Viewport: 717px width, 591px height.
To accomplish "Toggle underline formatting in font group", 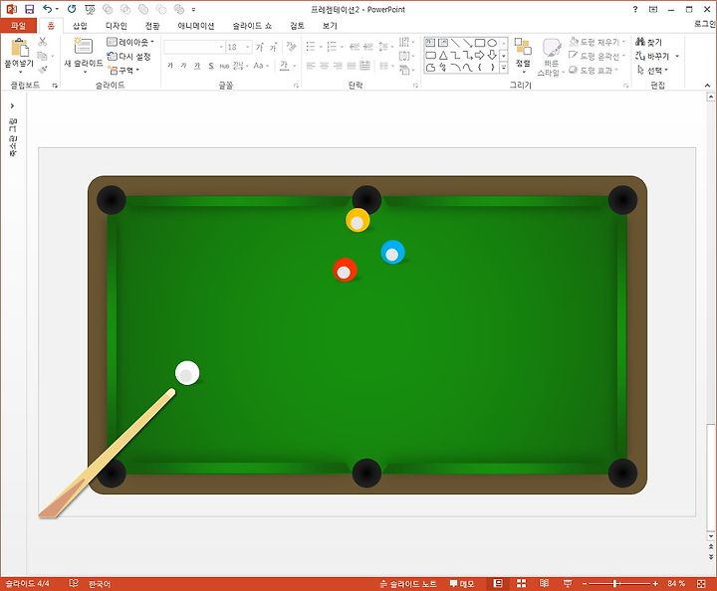I will coord(197,66).
